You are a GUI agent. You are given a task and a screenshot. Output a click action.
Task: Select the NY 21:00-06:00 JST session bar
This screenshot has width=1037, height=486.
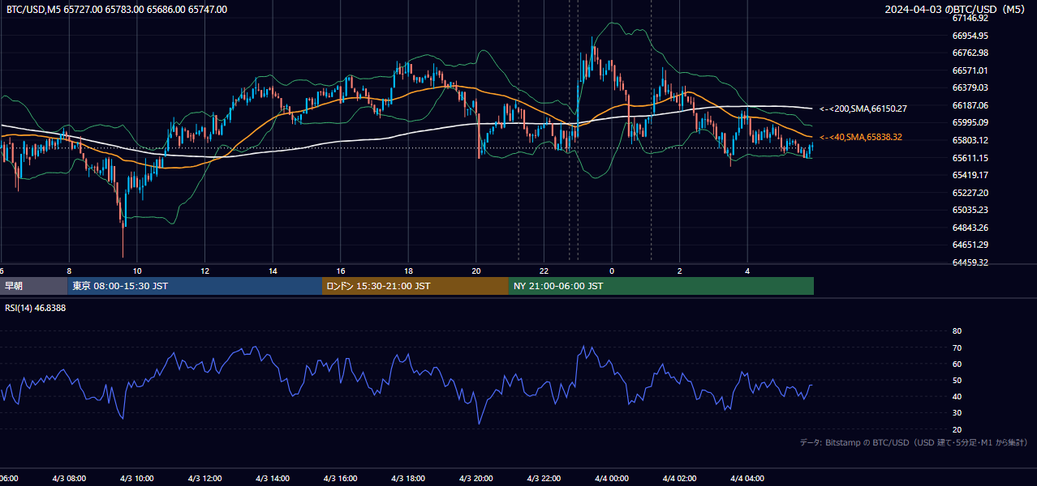click(661, 286)
